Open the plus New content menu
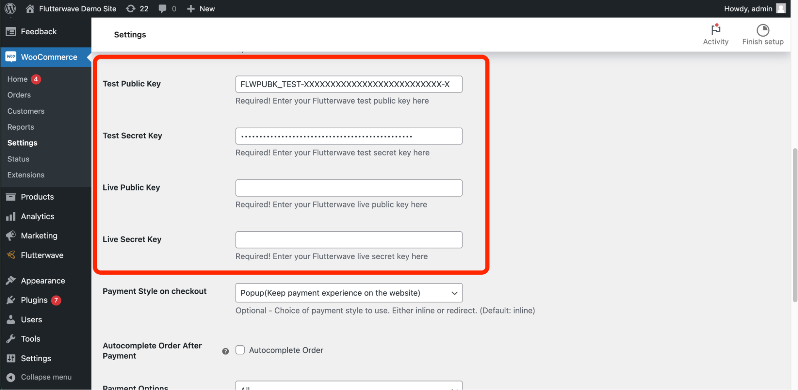This screenshot has height=390, width=798. (x=201, y=9)
